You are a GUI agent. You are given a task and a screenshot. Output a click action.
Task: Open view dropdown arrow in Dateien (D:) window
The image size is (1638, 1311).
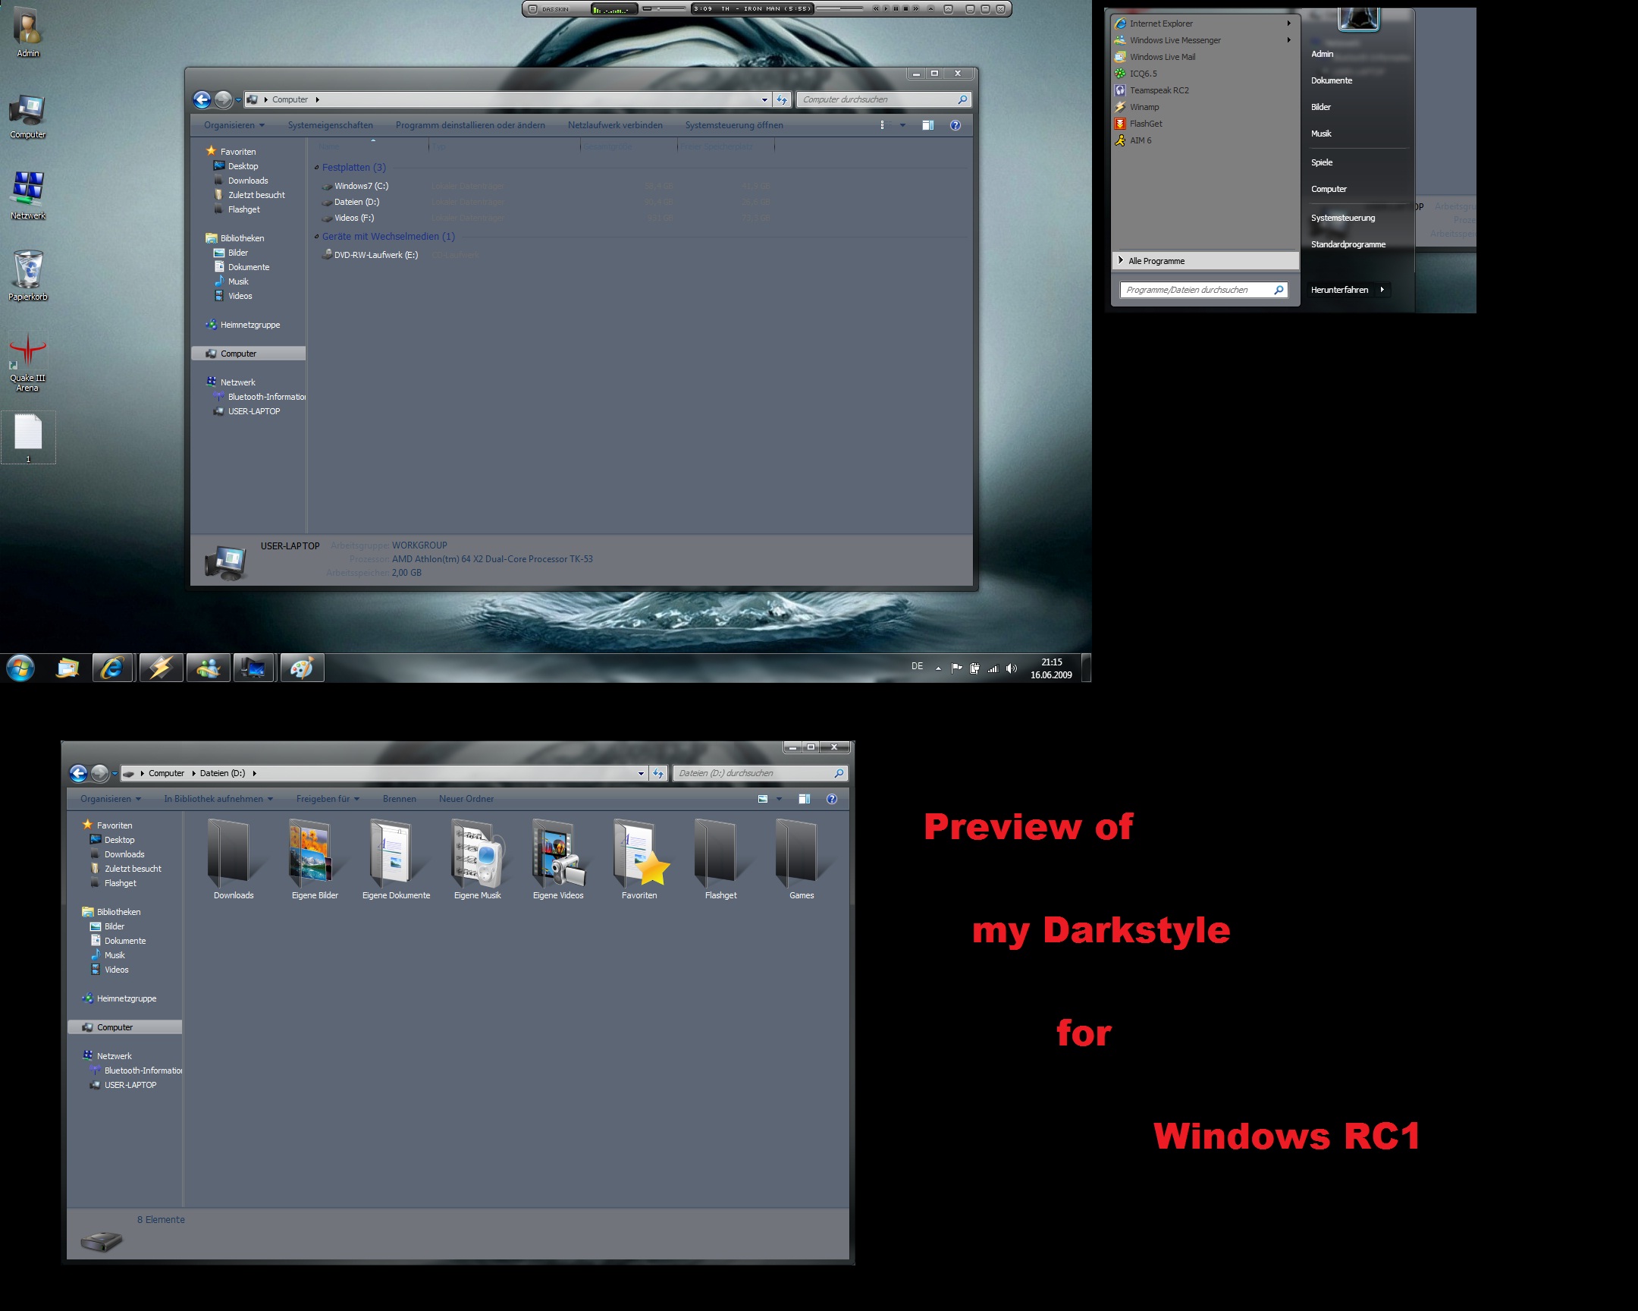coord(779,799)
